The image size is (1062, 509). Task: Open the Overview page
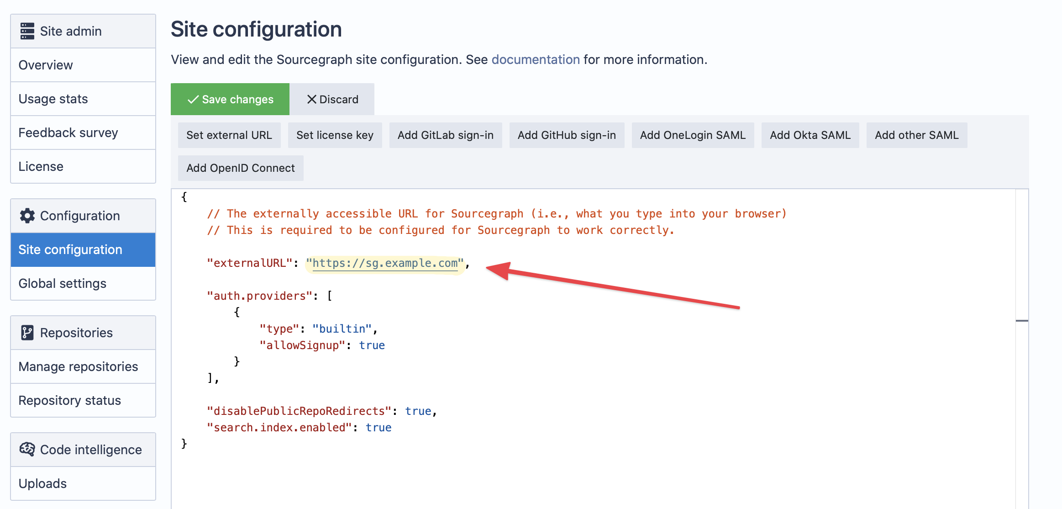click(83, 65)
